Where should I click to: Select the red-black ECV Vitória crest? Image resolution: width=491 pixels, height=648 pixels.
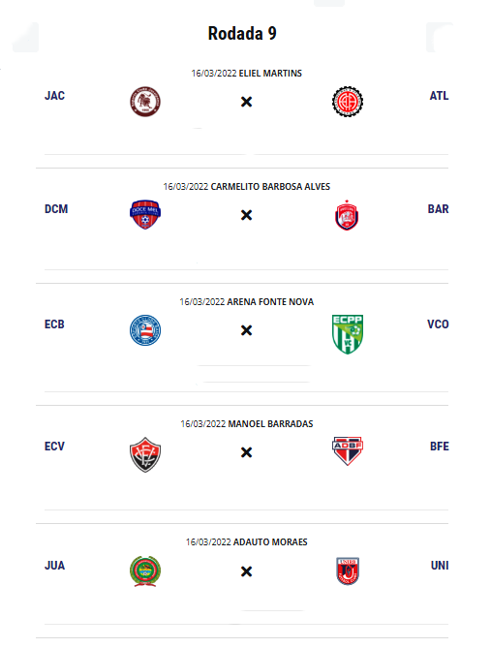145,454
